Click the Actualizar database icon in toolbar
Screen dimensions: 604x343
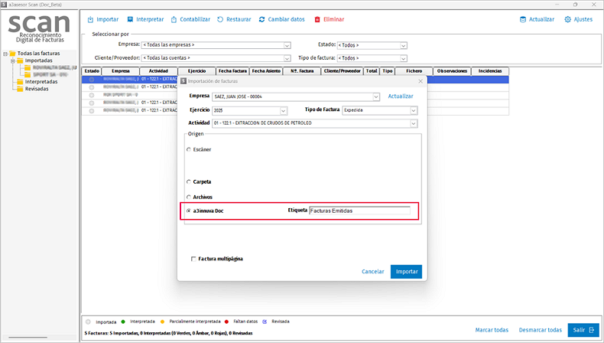[x=523, y=19]
